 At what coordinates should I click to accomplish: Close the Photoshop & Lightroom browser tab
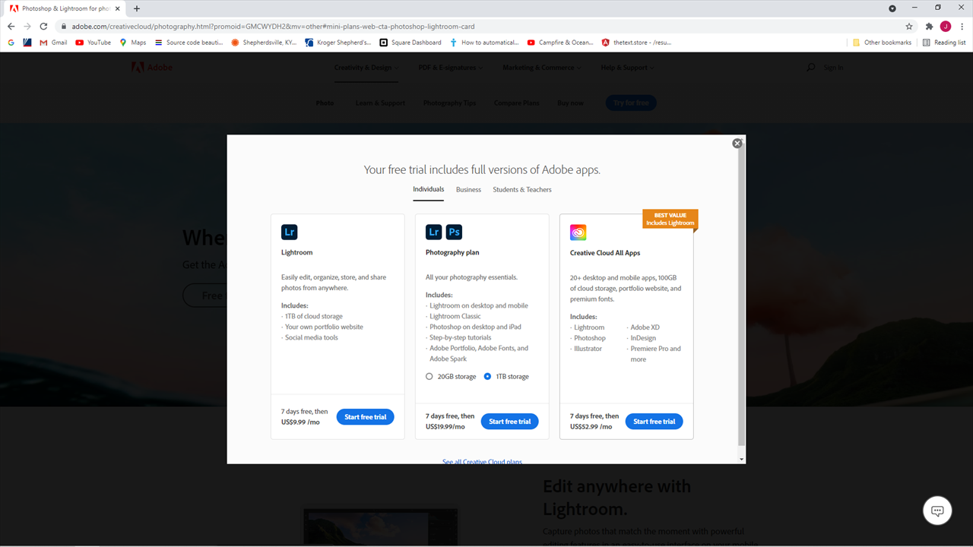pyautogui.click(x=119, y=8)
